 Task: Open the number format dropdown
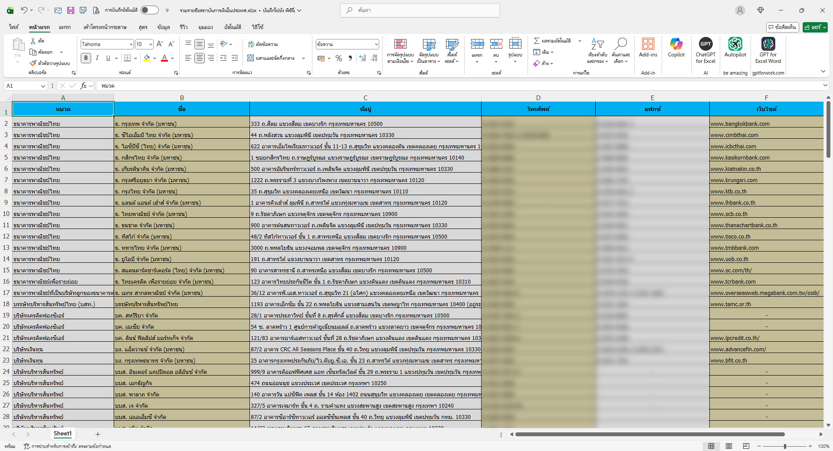[x=376, y=44]
